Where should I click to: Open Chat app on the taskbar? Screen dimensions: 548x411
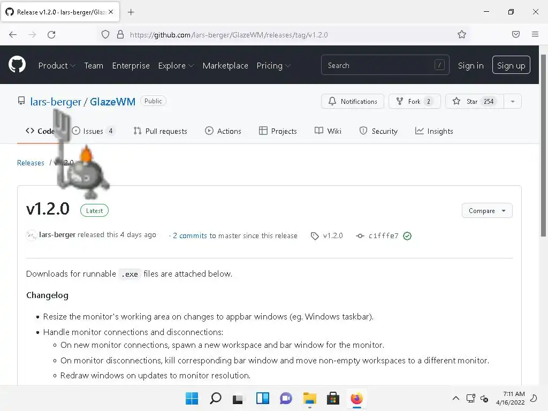(x=286, y=398)
